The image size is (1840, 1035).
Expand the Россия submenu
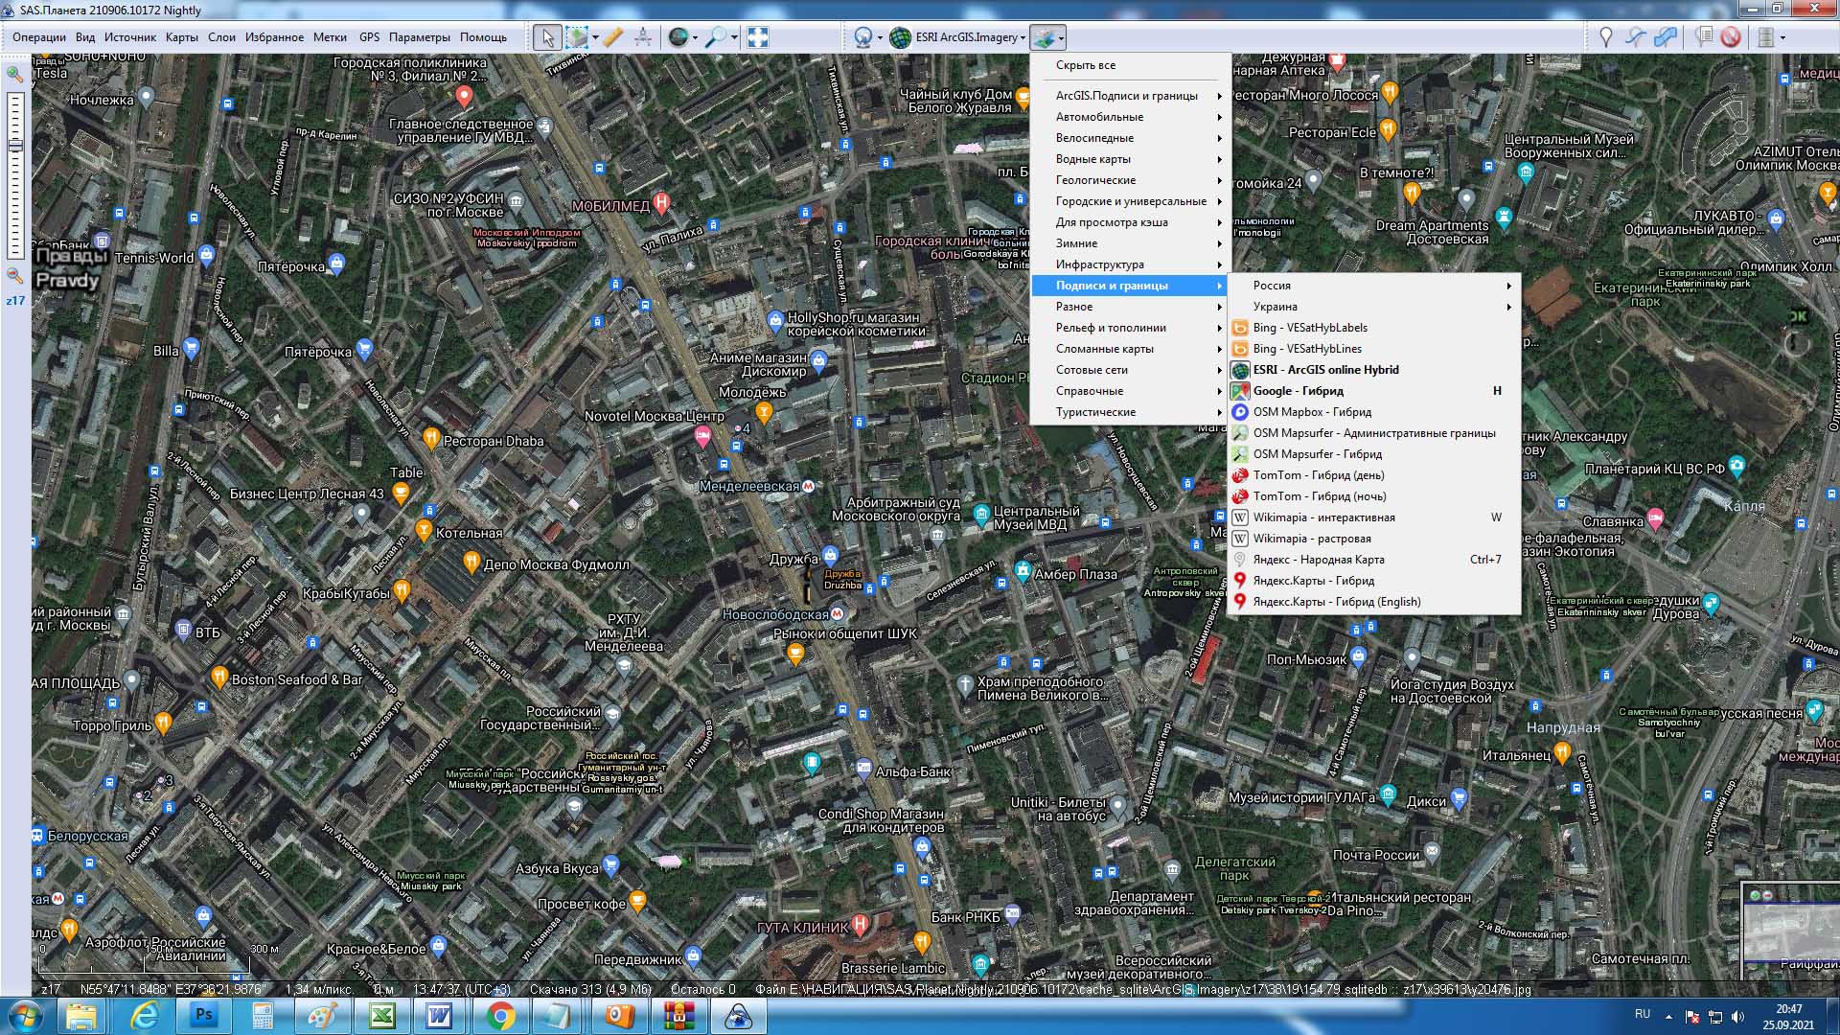(x=1272, y=286)
